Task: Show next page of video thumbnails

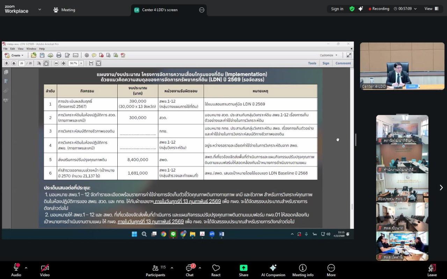Action: click(x=441, y=188)
